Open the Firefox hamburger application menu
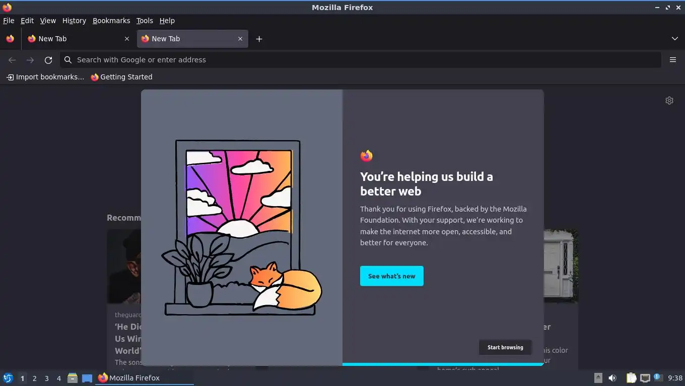 [x=673, y=60]
